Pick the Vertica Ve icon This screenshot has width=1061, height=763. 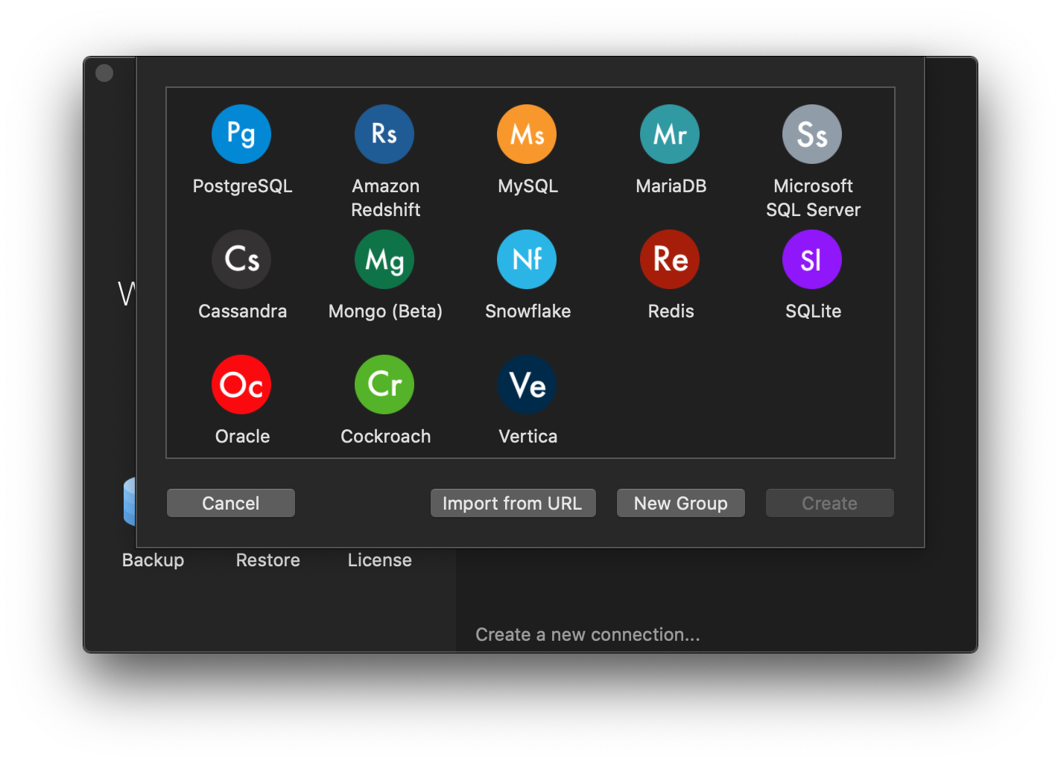(527, 384)
